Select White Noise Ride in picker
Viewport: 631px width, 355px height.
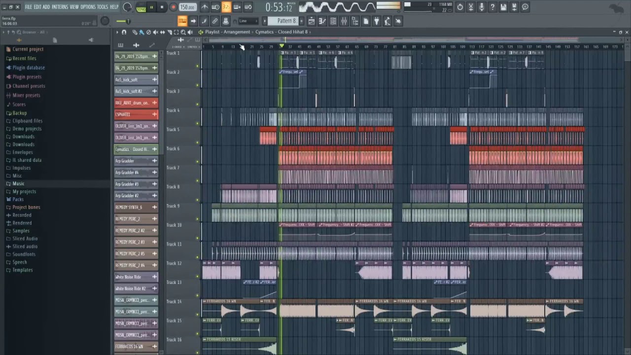pos(136,277)
